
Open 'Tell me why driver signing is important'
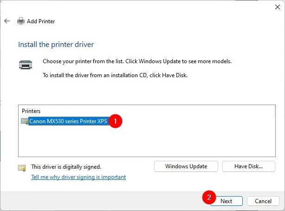[78, 177]
